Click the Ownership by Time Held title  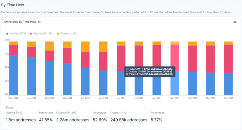tap(20, 22)
